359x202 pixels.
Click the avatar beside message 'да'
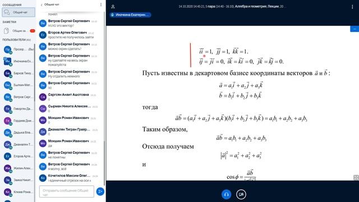(x=43, y=144)
